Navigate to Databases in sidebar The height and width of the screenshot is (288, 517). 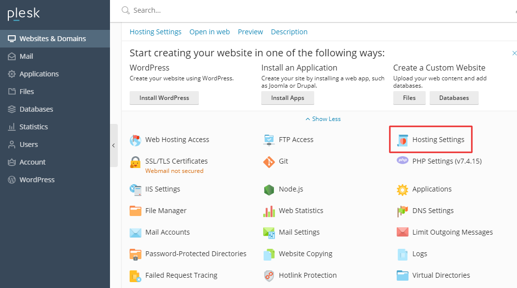tap(54, 109)
